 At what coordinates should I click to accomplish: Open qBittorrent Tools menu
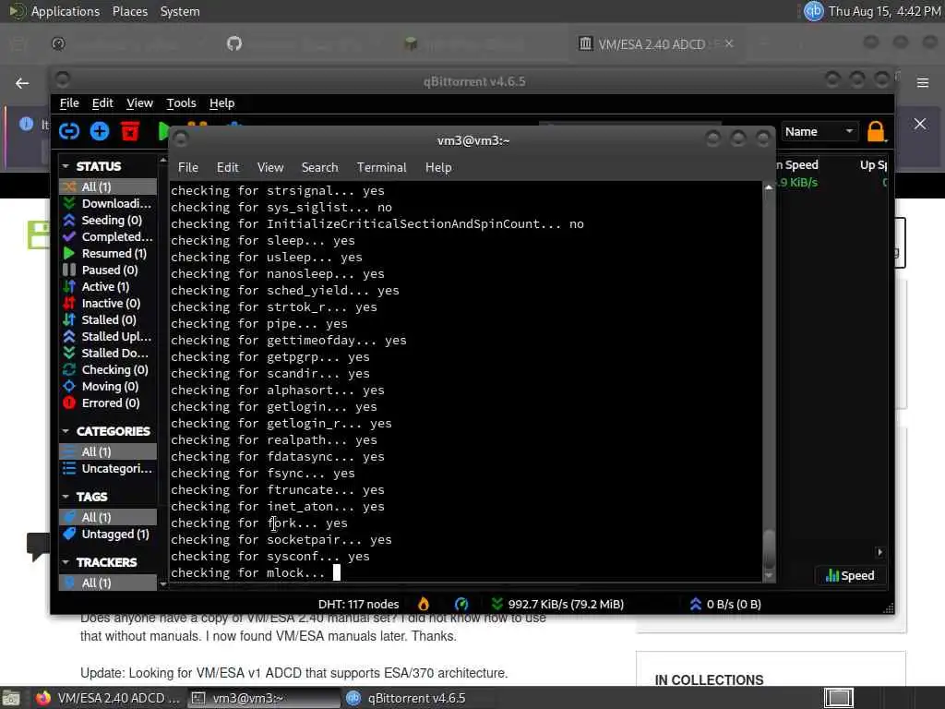[182, 103]
